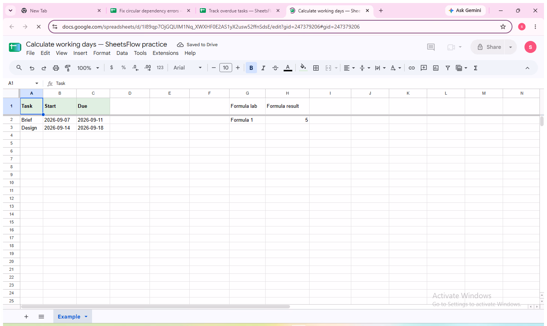The width and height of the screenshot is (547, 326).
Task: Format selection as currency
Action: coord(112,68)
